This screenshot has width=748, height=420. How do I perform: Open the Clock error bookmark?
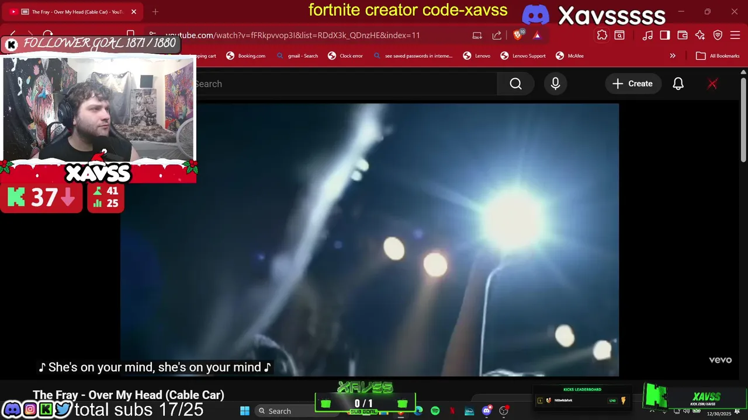click(345, 56)
